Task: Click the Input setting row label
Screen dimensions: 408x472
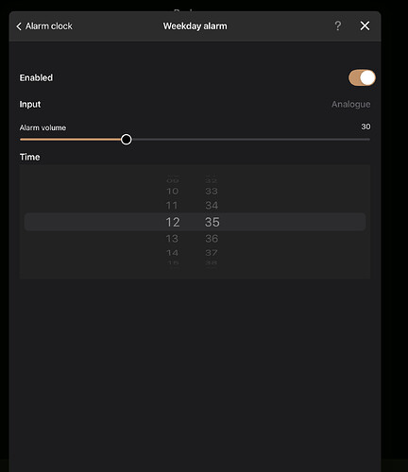Action: 30,104
